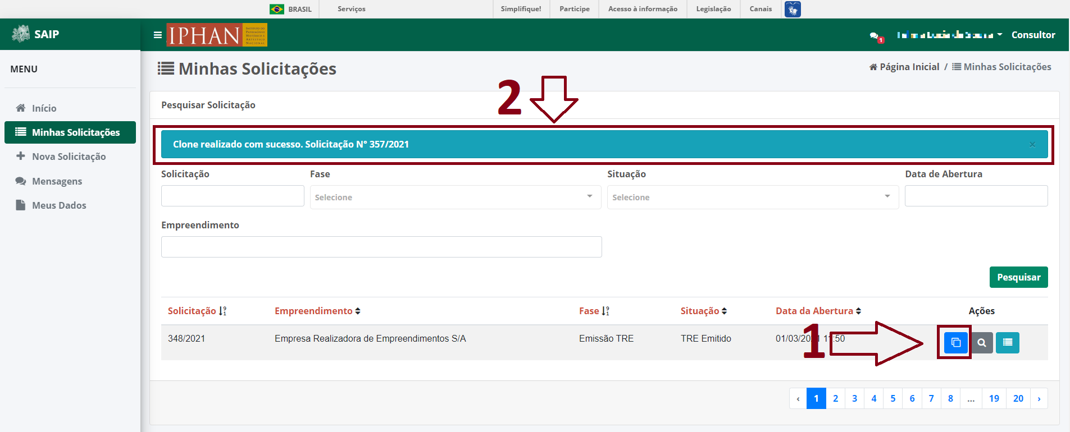Focus the Data de Abertura input field

tap(976, 196)
